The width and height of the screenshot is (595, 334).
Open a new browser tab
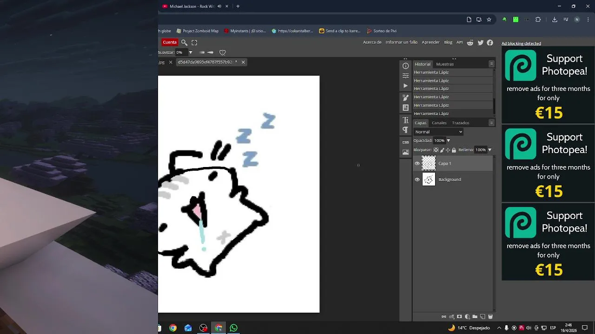click(238, 6)
